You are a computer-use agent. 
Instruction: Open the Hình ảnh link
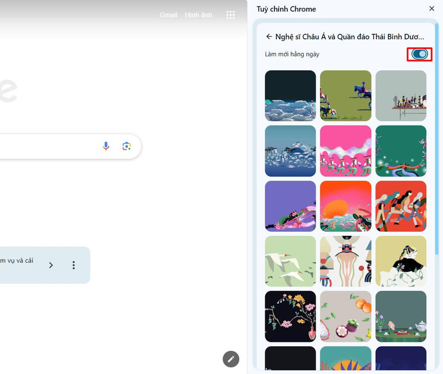(x=198, y=15)
